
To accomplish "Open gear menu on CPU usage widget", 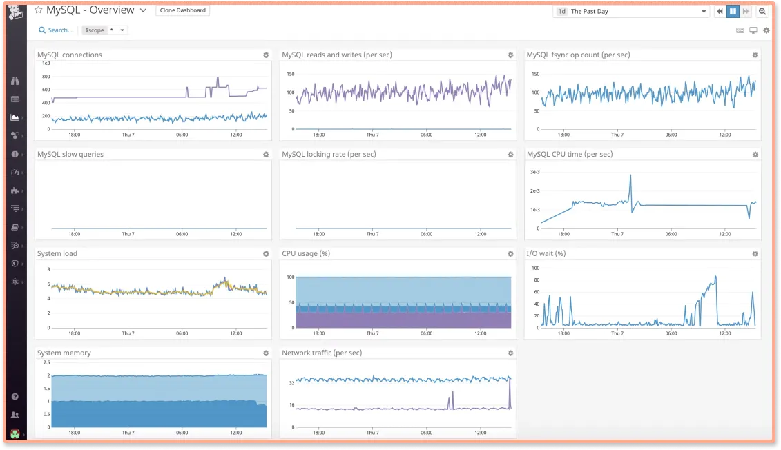I will [510, 254].
